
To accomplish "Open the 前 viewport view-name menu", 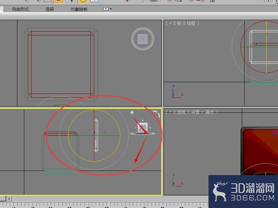I will pyautogui.click(x=179, y=23).
